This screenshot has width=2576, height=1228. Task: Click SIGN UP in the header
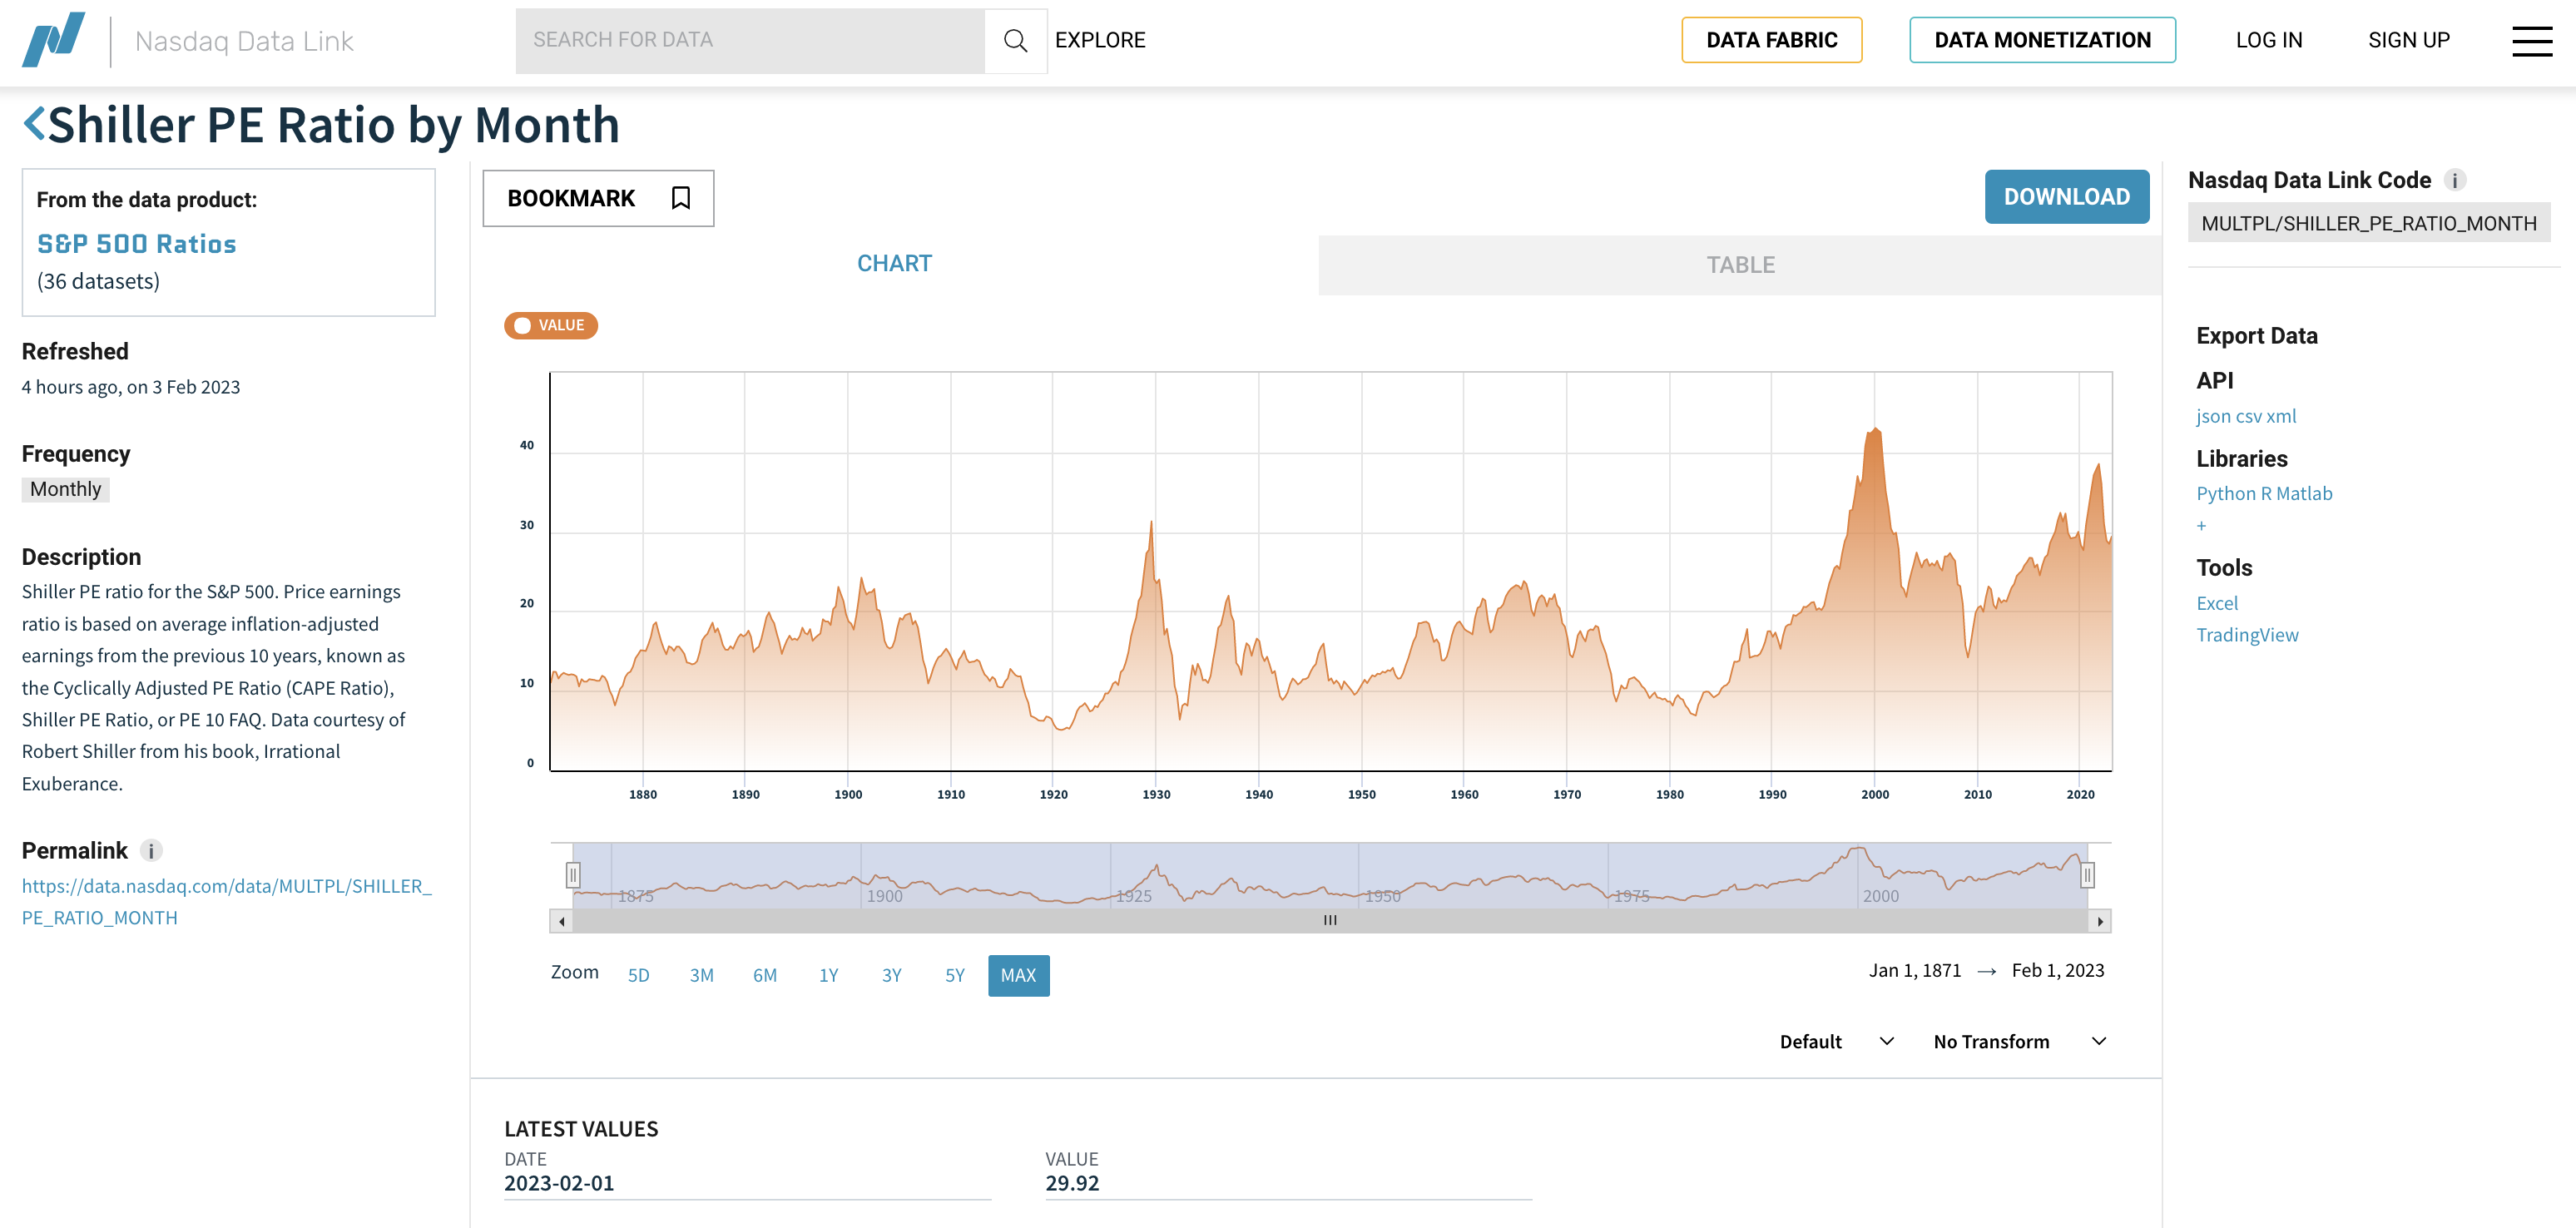tap(2409, 41)
